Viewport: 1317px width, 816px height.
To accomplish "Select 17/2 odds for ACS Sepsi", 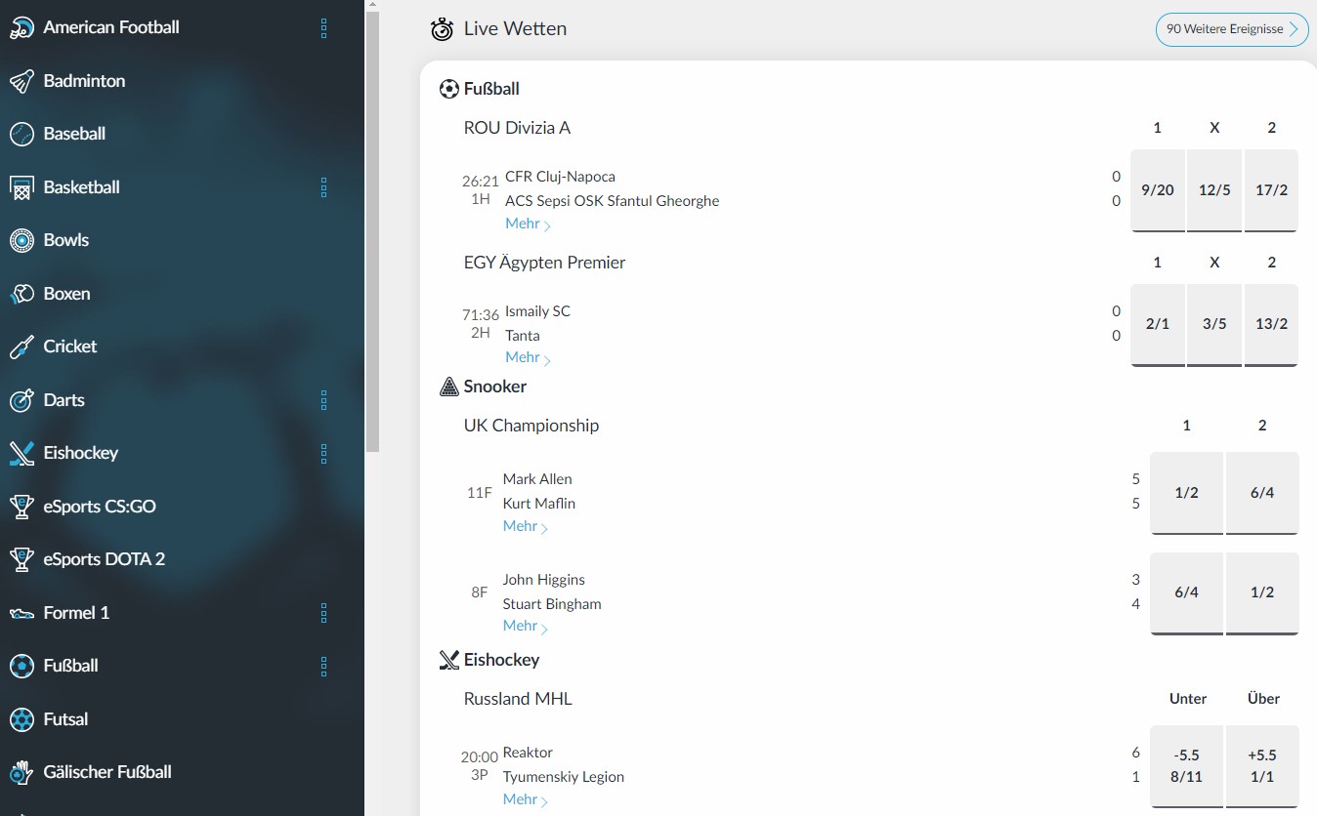I will 1271,190.
